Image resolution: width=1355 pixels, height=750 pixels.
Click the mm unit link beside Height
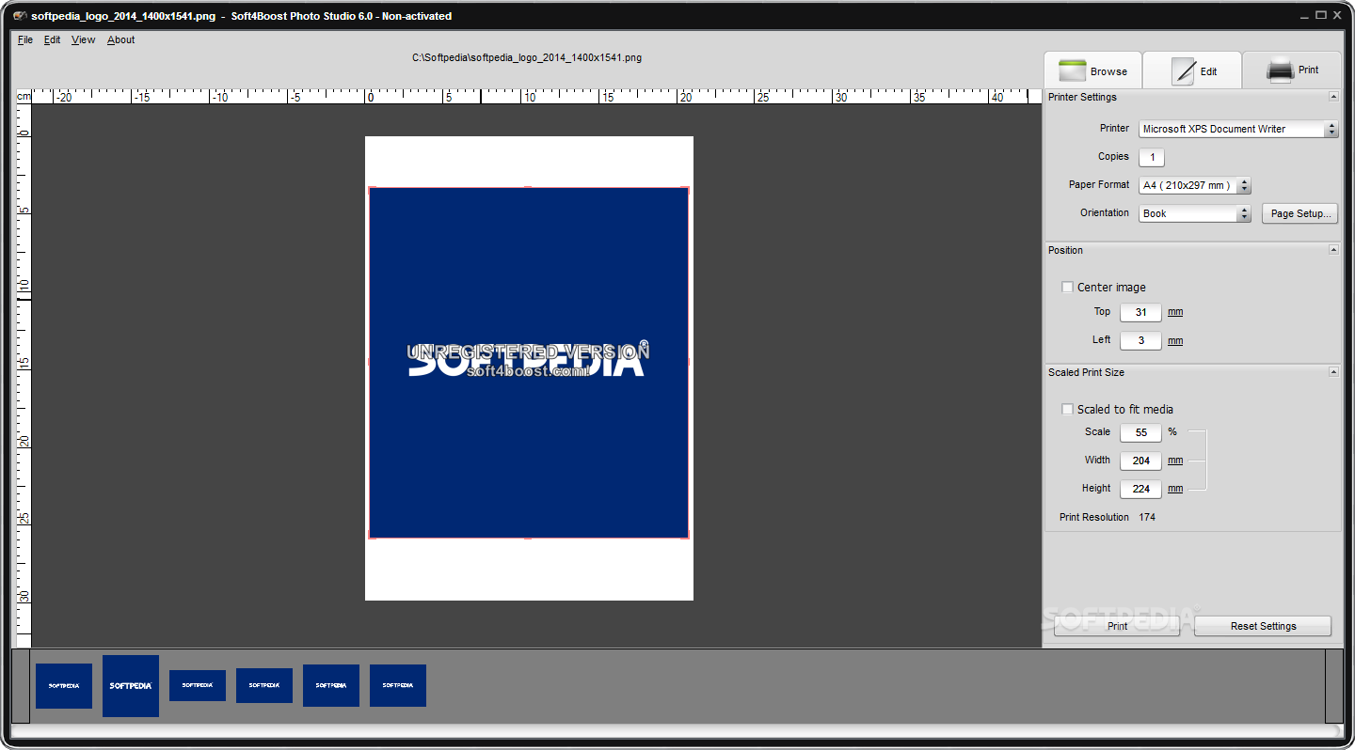tap(1175, 489)
